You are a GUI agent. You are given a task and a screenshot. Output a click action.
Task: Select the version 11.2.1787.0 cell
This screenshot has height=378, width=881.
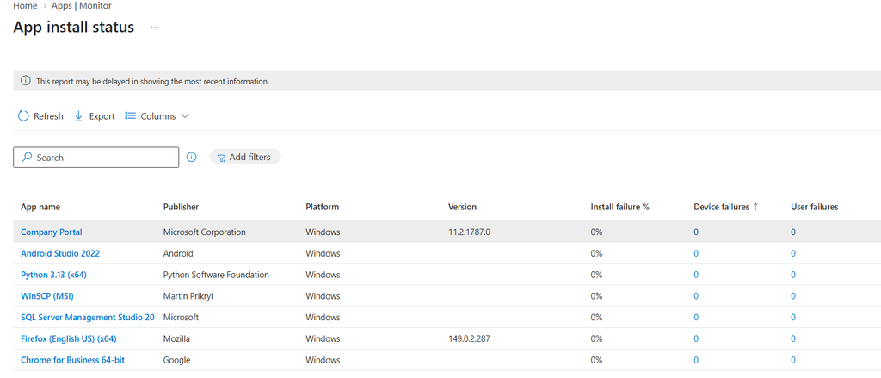[469, 232]
